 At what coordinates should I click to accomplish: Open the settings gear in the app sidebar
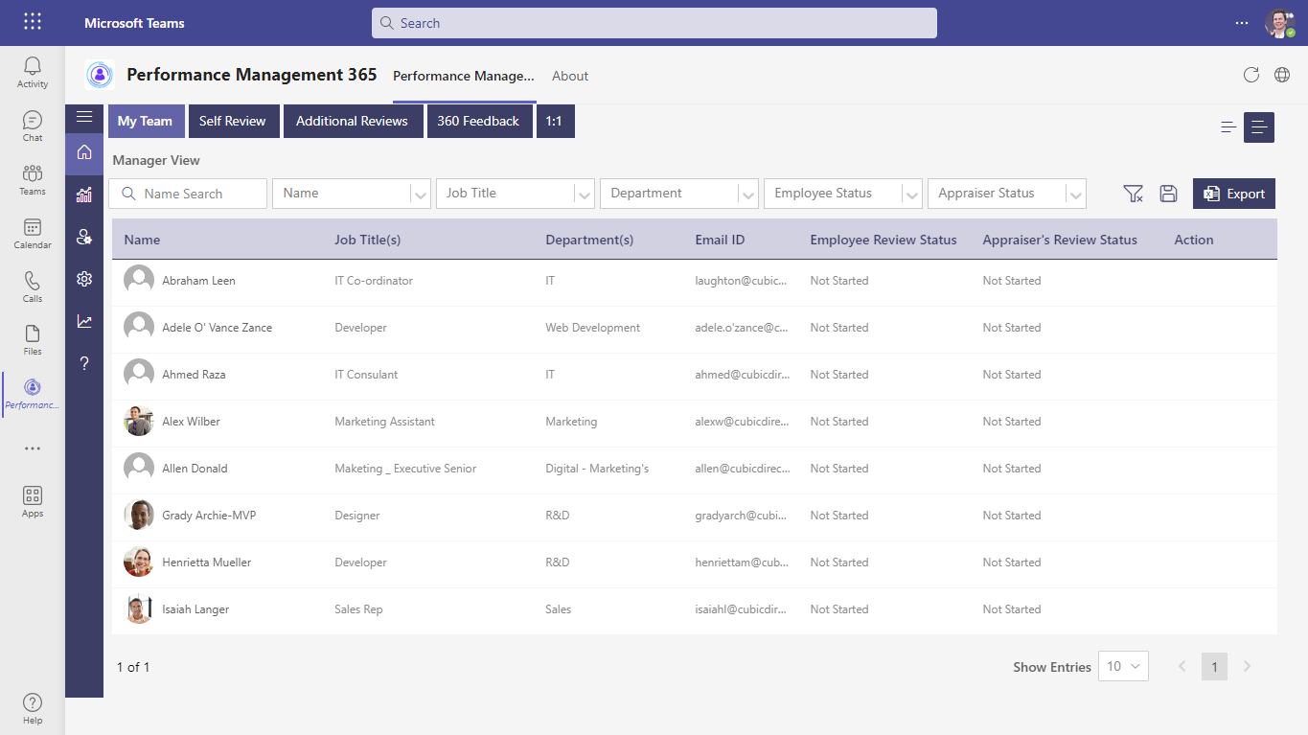pyautogui.click(x=83, y=279)
